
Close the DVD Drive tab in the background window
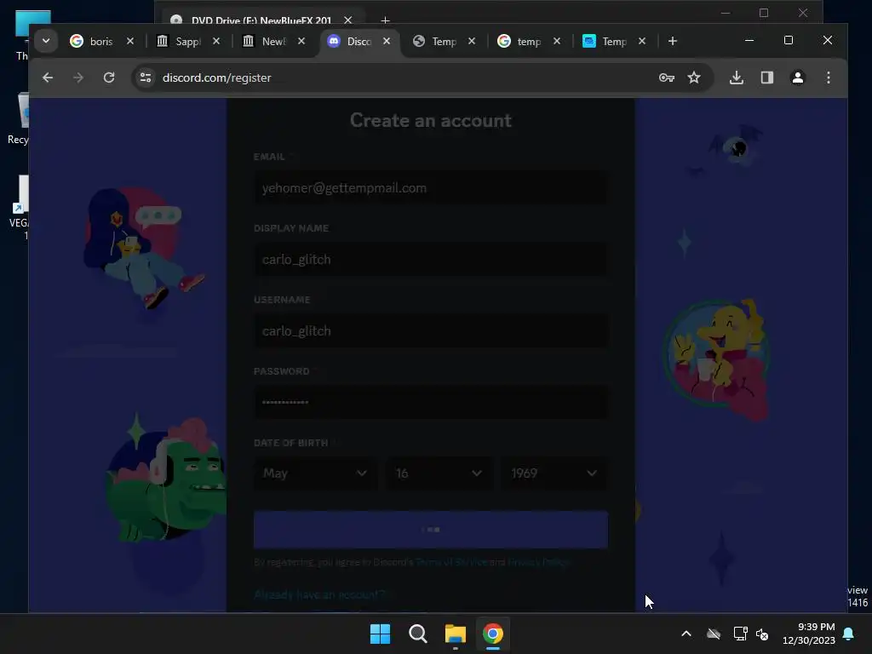(348, 20)
